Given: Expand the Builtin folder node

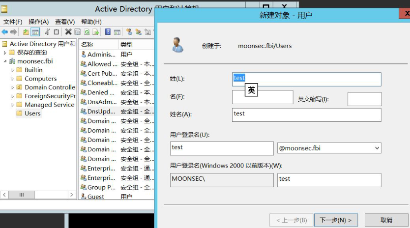Looking at the screenshot, I should pos(13,70).
